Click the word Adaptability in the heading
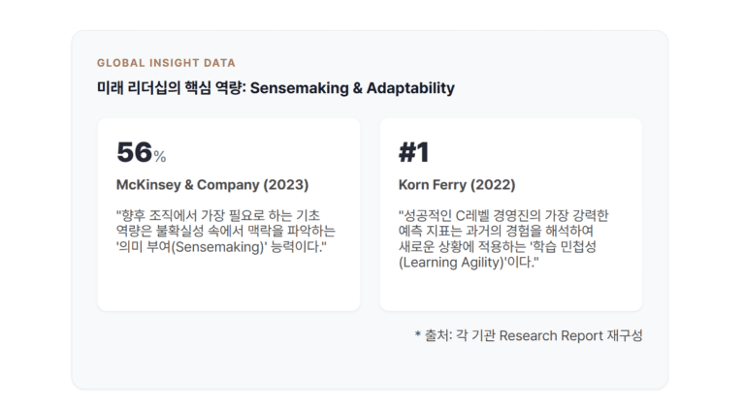The image size is (745, 408). click(410, 88)
